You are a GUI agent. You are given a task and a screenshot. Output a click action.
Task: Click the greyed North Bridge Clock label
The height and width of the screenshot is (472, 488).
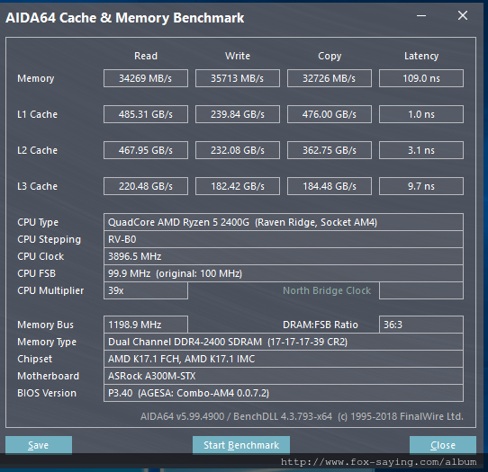[x=327, y=290]
